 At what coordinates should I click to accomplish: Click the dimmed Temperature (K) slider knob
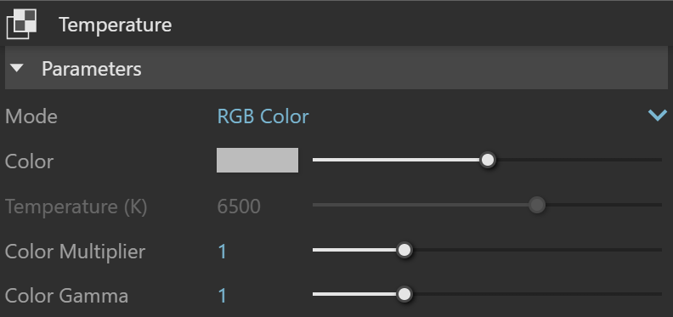pyautogui.click(x=536, y=205)
